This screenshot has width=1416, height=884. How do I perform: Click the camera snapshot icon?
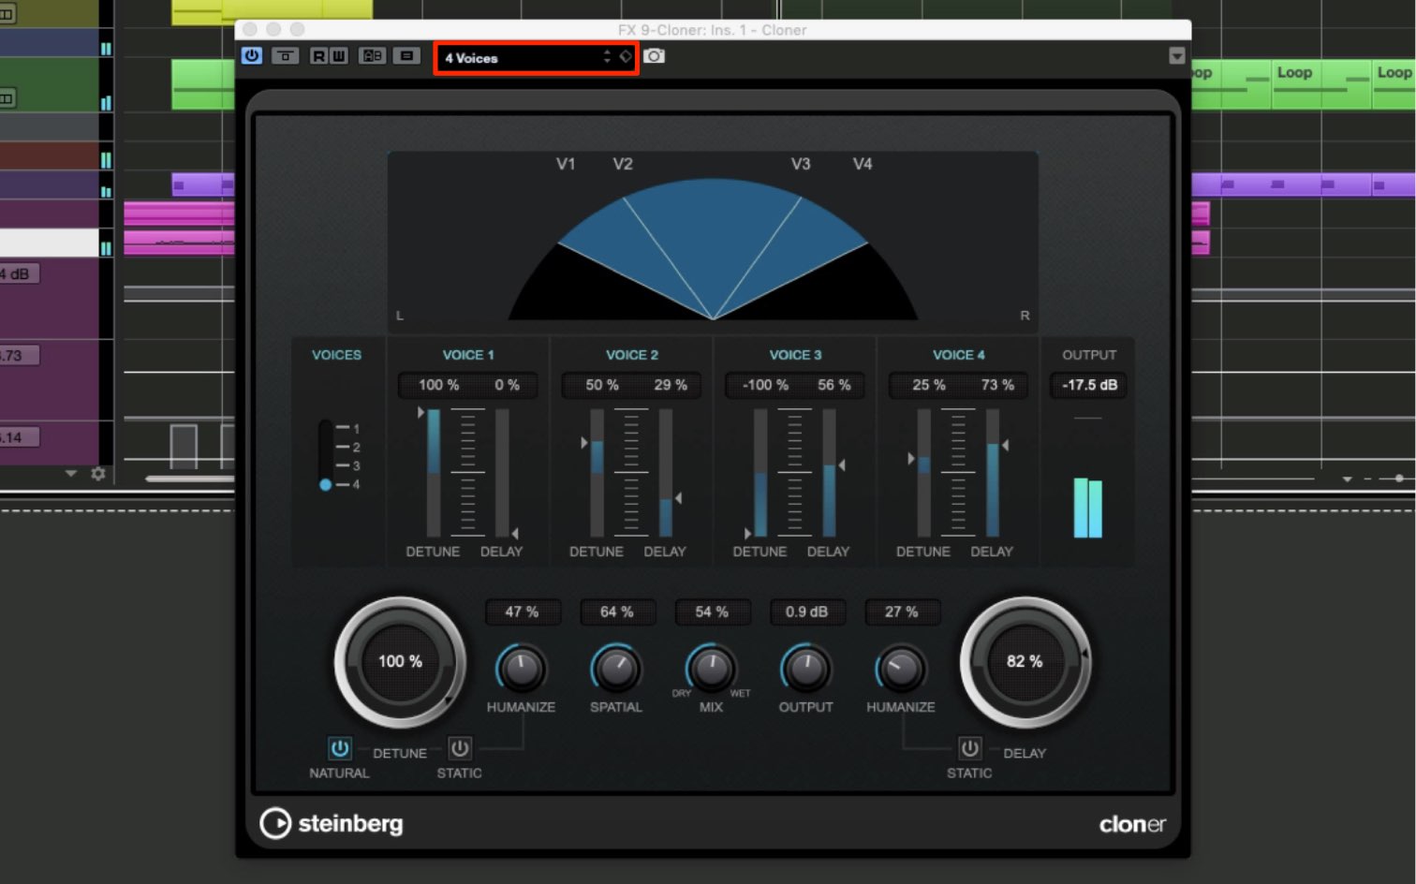[655, 56]
